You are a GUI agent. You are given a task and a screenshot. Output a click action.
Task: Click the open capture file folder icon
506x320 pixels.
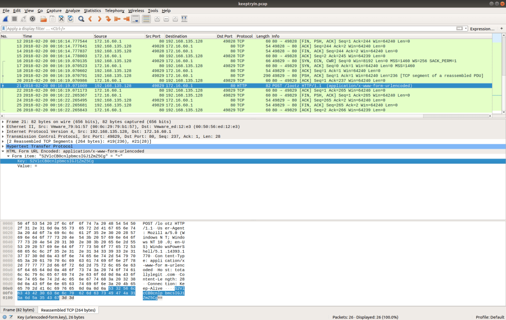coord(43,19)
